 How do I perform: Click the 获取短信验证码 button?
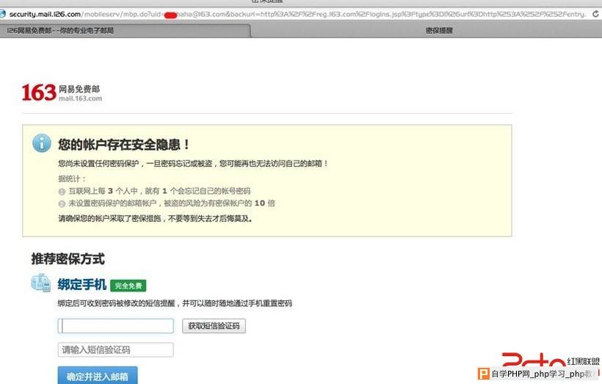(214, 326)
